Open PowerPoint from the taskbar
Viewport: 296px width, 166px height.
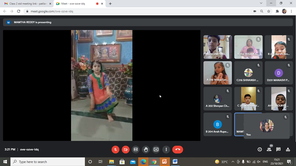165,162
